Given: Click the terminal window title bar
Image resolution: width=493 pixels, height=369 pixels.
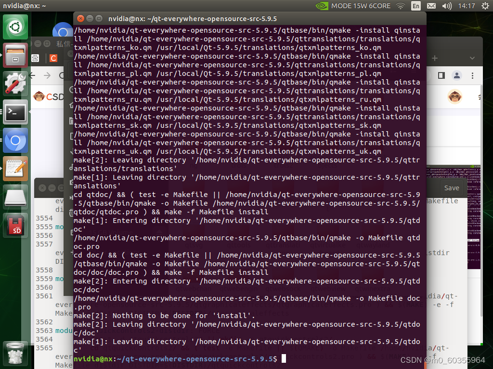Looking at the screenshot, I should (x=250, y=19).
